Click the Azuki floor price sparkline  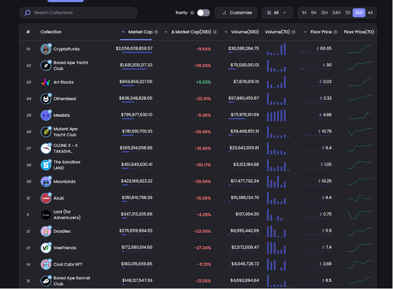360,198
